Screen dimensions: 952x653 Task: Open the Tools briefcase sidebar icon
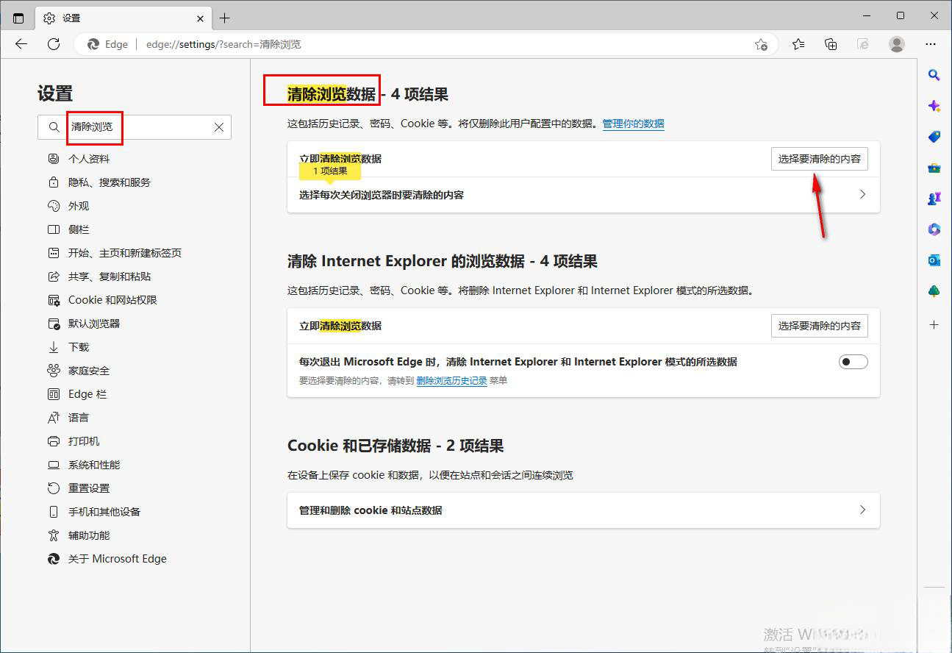click(934, 168)
